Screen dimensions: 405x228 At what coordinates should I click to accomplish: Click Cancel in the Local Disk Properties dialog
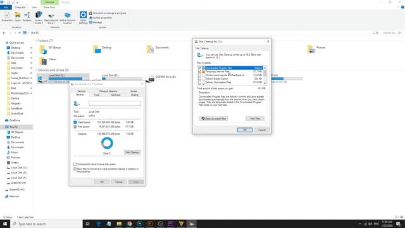119,182
